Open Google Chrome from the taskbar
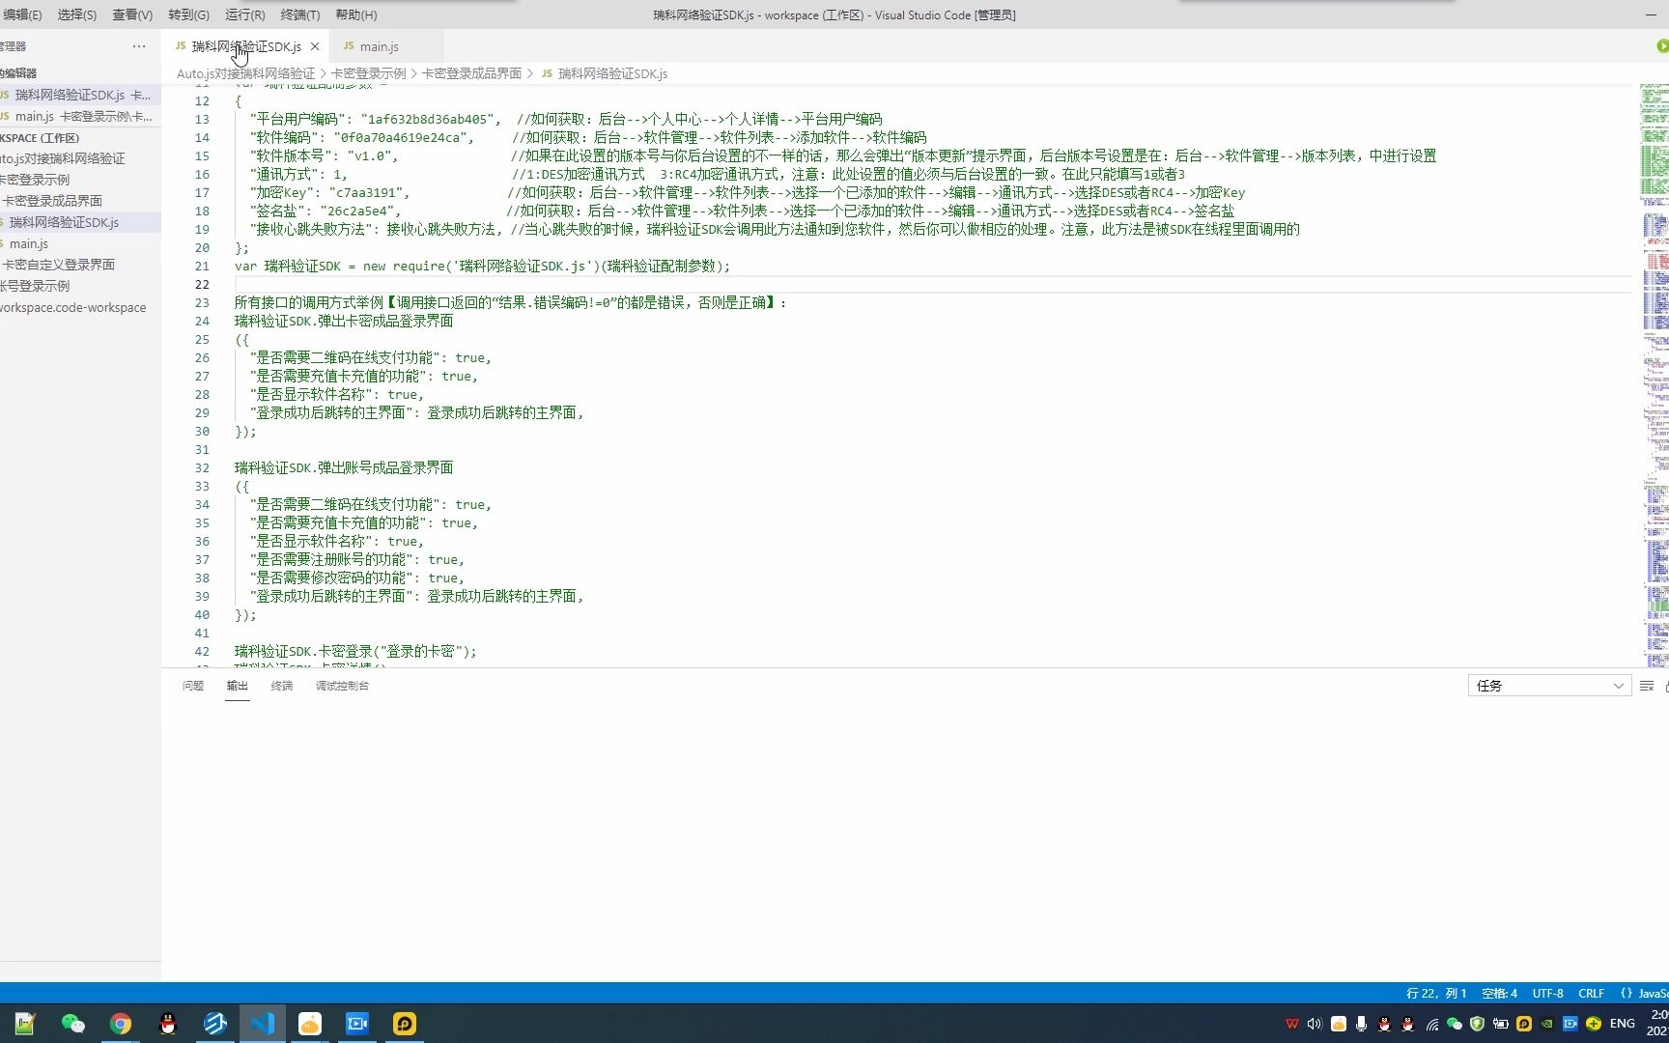The width and height of the screenshot is (1669, 1043). click(x=120, y=1024)
